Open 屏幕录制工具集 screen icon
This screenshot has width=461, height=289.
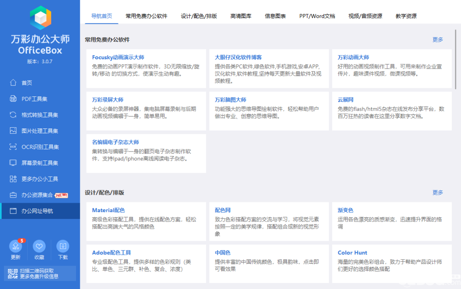pyautogui.click(x=13, y=163)
